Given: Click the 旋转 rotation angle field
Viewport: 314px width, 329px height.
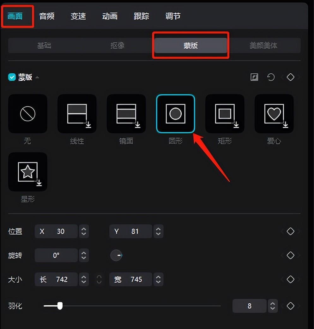Looking at the screenshot, I should tap(56, 255).
